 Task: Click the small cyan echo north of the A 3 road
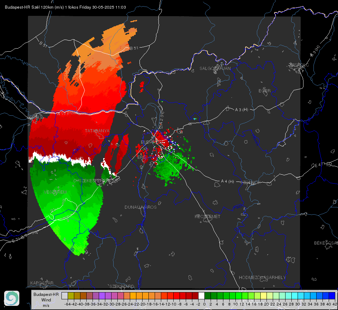[x=195, y=119]
